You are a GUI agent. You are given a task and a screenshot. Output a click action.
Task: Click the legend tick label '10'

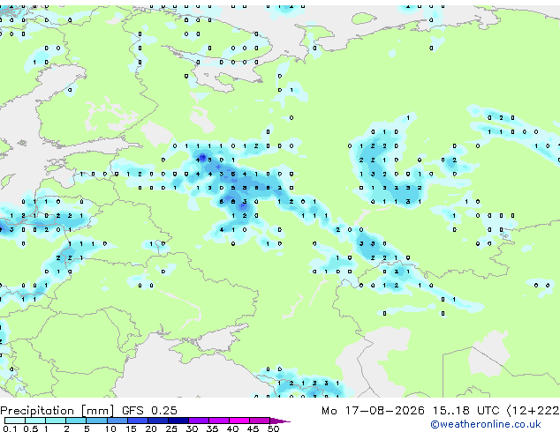pos(110,428)
